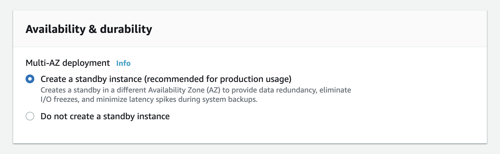Click the "recommended for production usage" text
The height and width of the screenshot is (154, 500).
[x=218, y=79]
